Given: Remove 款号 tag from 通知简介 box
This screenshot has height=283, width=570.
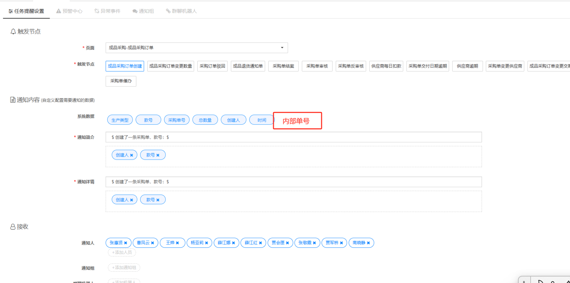Looking at the screenshot, I should pos(158,155).
